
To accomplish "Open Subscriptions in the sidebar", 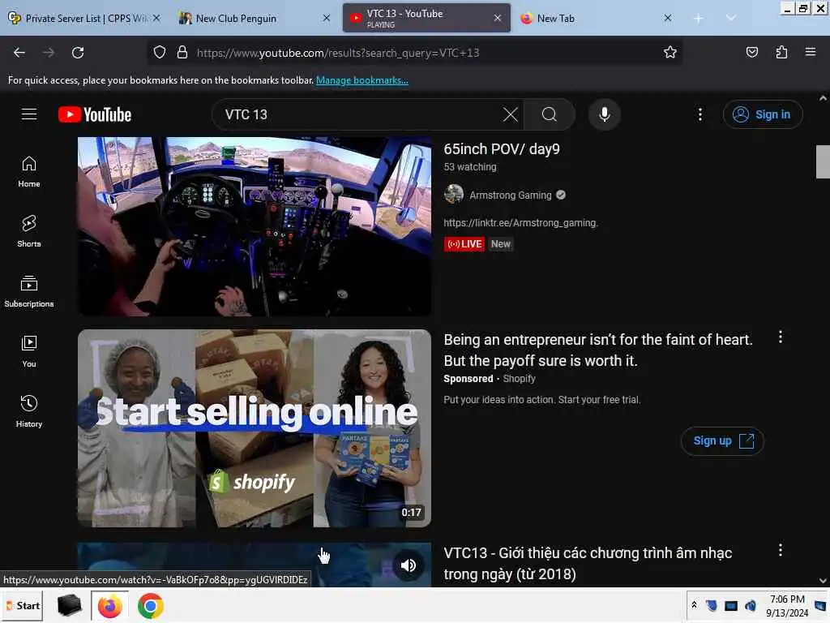I will [x=29, y=291].
